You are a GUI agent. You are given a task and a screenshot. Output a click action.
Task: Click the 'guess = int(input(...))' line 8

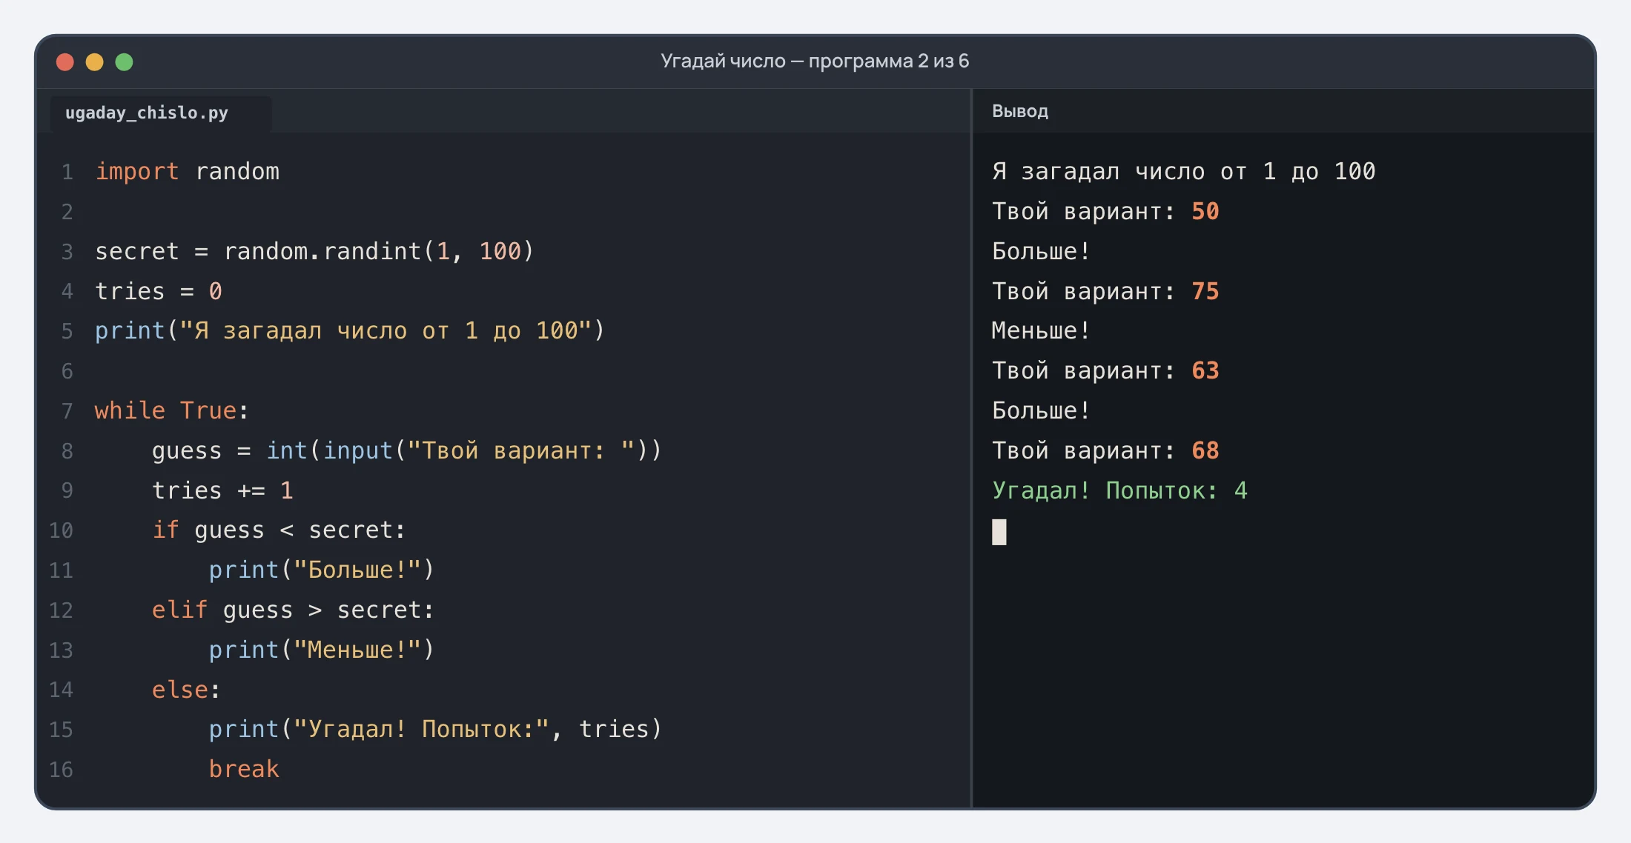(406, 450)
